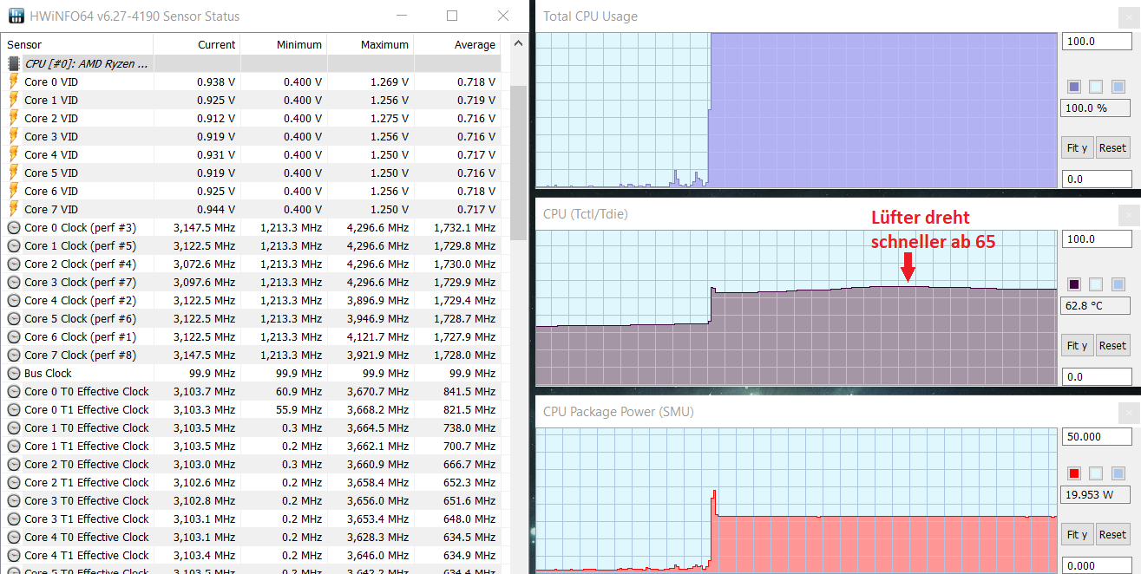
Task: Click the clock icon of Core 4 T0 Effective Clock
Action: click(14, 537)
